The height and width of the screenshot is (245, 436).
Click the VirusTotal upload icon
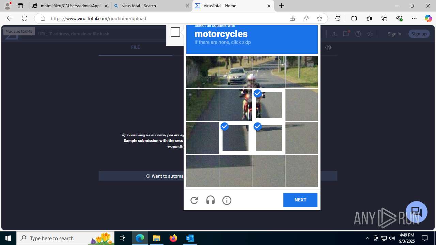pos(334,34)
